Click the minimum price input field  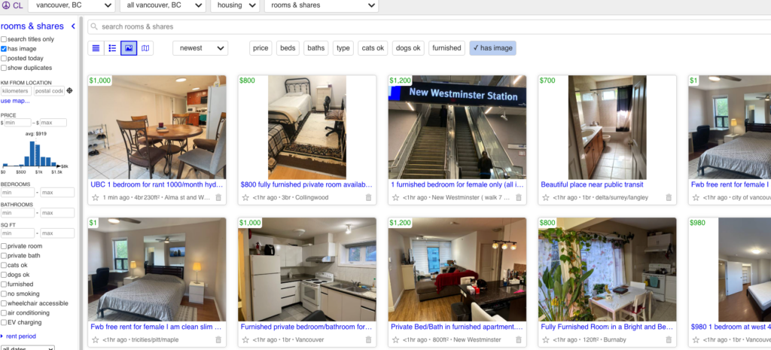pos(18,123)
